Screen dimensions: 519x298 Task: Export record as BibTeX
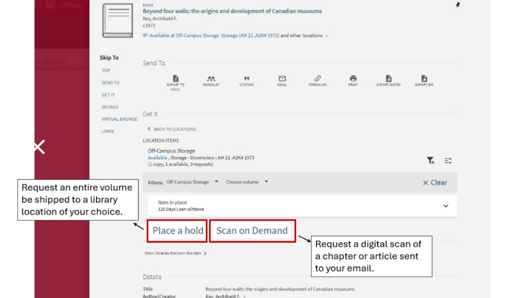point(389,81)
